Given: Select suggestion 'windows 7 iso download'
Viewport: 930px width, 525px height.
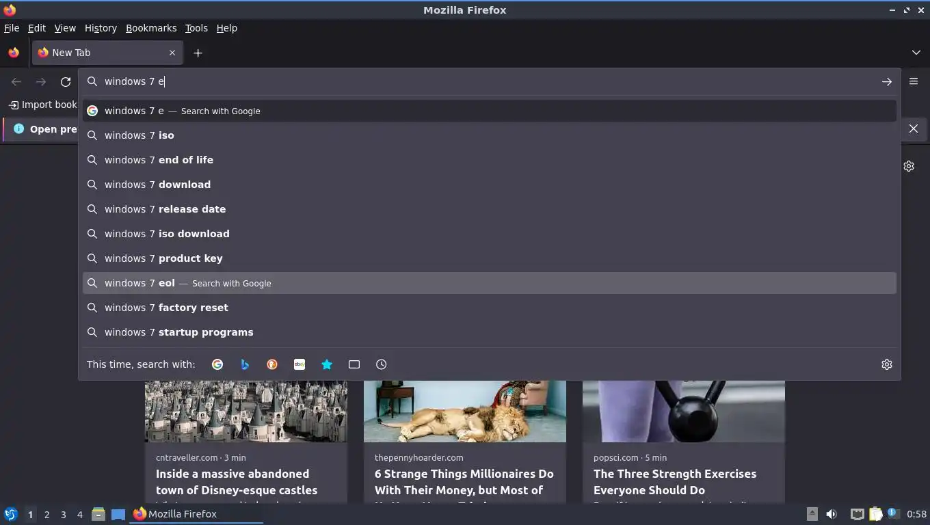Looking at the screenshot, I should pyautogui.click(x=489, y=234).
